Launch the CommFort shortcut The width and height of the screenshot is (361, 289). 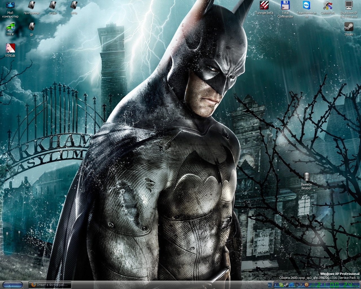coord(328,8)
